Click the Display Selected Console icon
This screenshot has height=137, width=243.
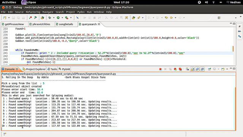(x=215, y=69)
